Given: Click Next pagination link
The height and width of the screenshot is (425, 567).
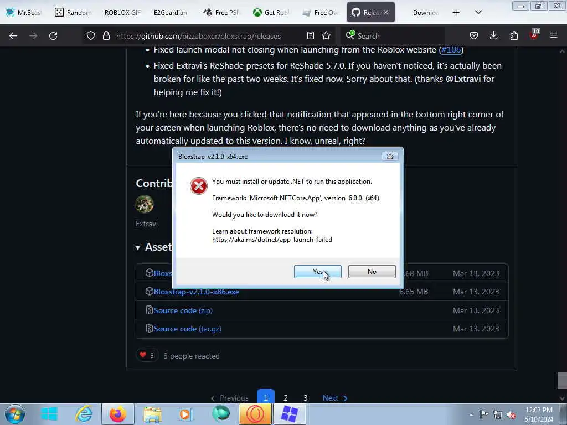Looking at the screenshot, I should click(335, 398).
